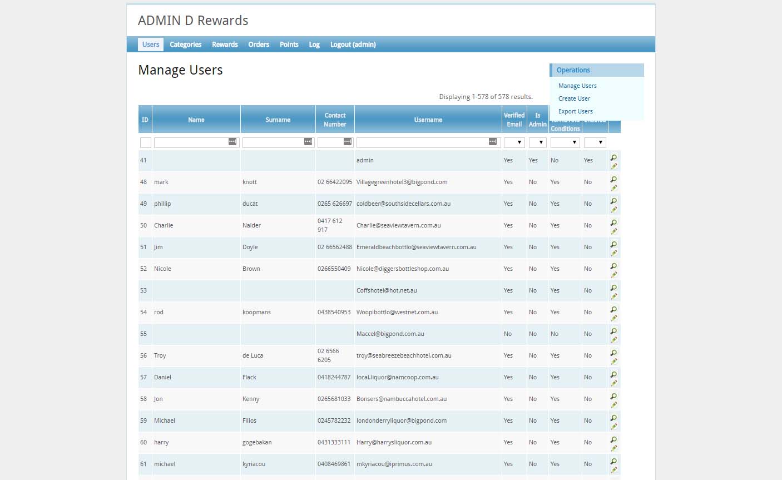The image size is (782, 480).
Task: View Troy de Luca's details with magnifier
Action: pos(613,353)
